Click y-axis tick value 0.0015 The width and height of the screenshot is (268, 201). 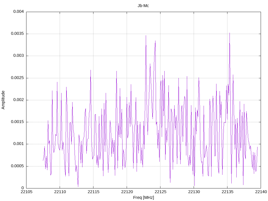17,122
